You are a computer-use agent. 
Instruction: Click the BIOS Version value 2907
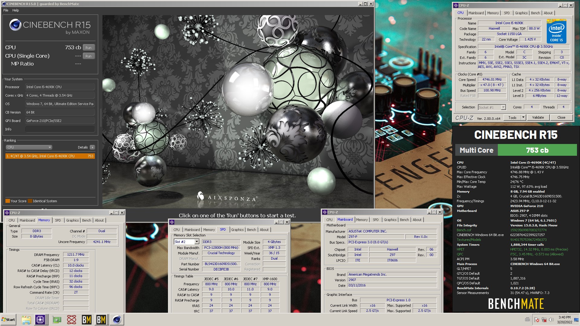pos(392,280)
